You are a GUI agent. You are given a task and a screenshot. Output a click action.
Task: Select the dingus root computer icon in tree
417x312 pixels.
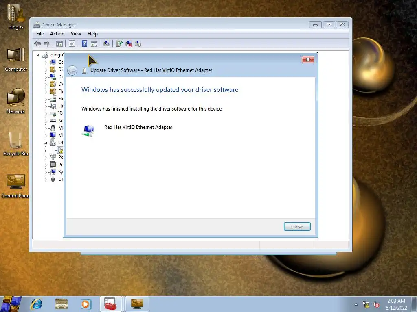pos(45,55)
